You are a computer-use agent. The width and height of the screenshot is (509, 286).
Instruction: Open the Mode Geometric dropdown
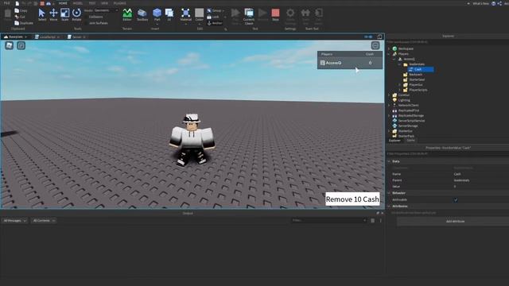click(106, 10)
